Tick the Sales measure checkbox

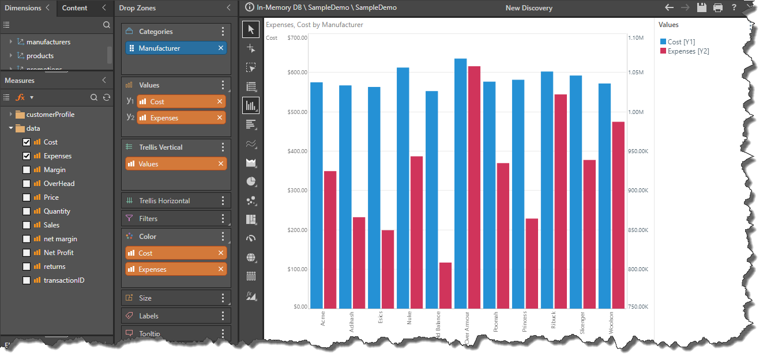(x=27, y=225)
